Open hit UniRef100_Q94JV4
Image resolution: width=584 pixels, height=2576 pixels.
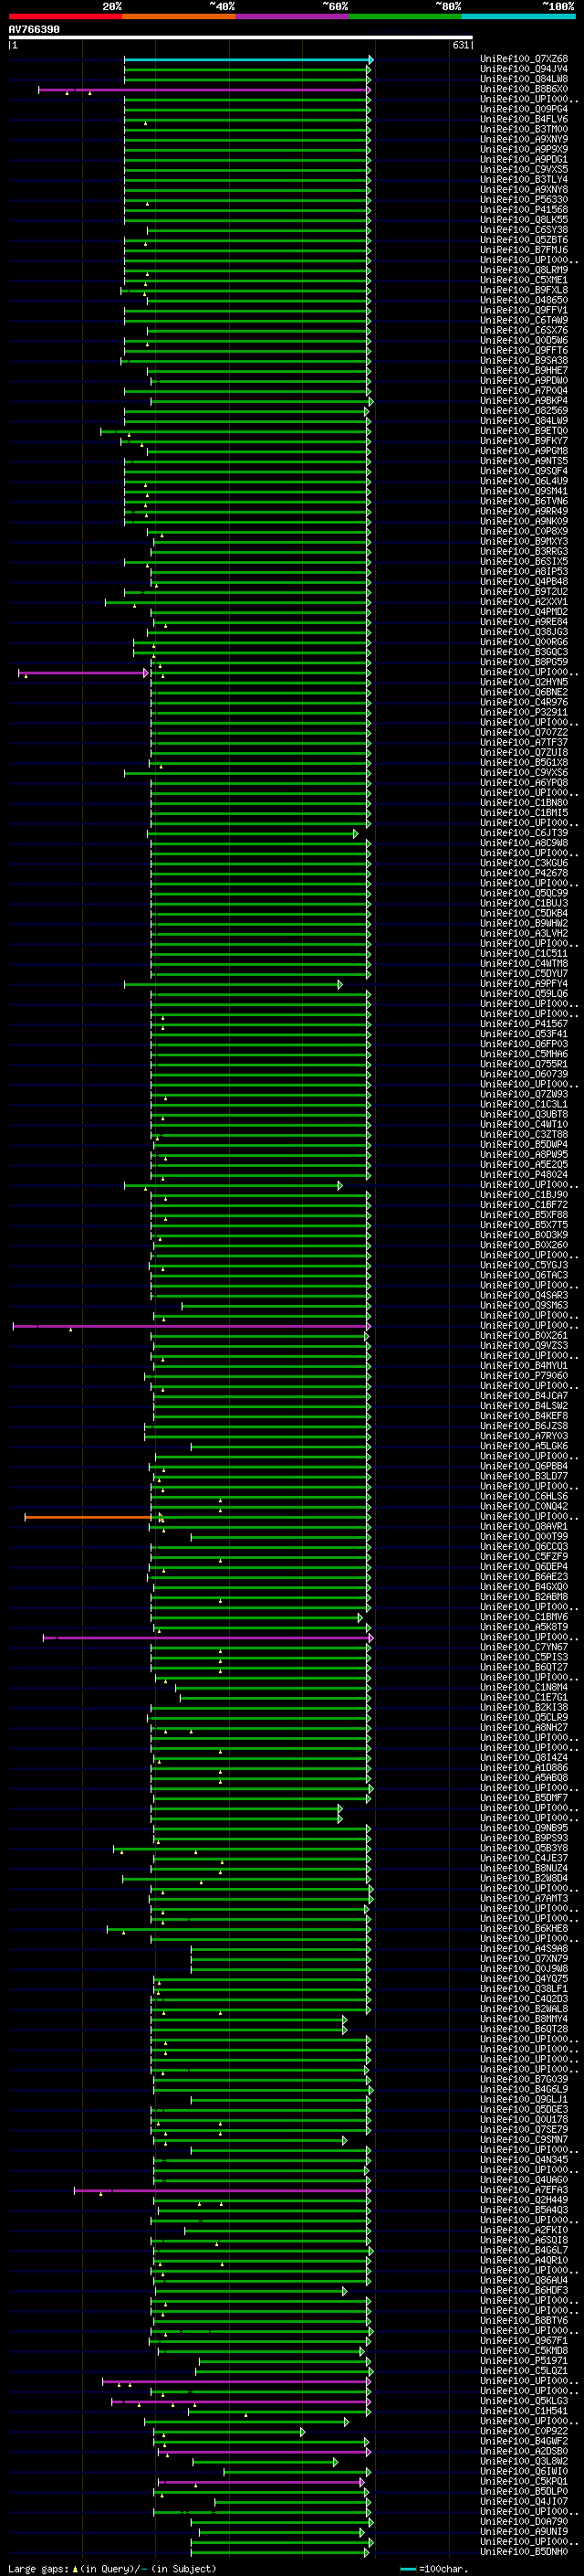pyautogui.click(x=524, y=70)
